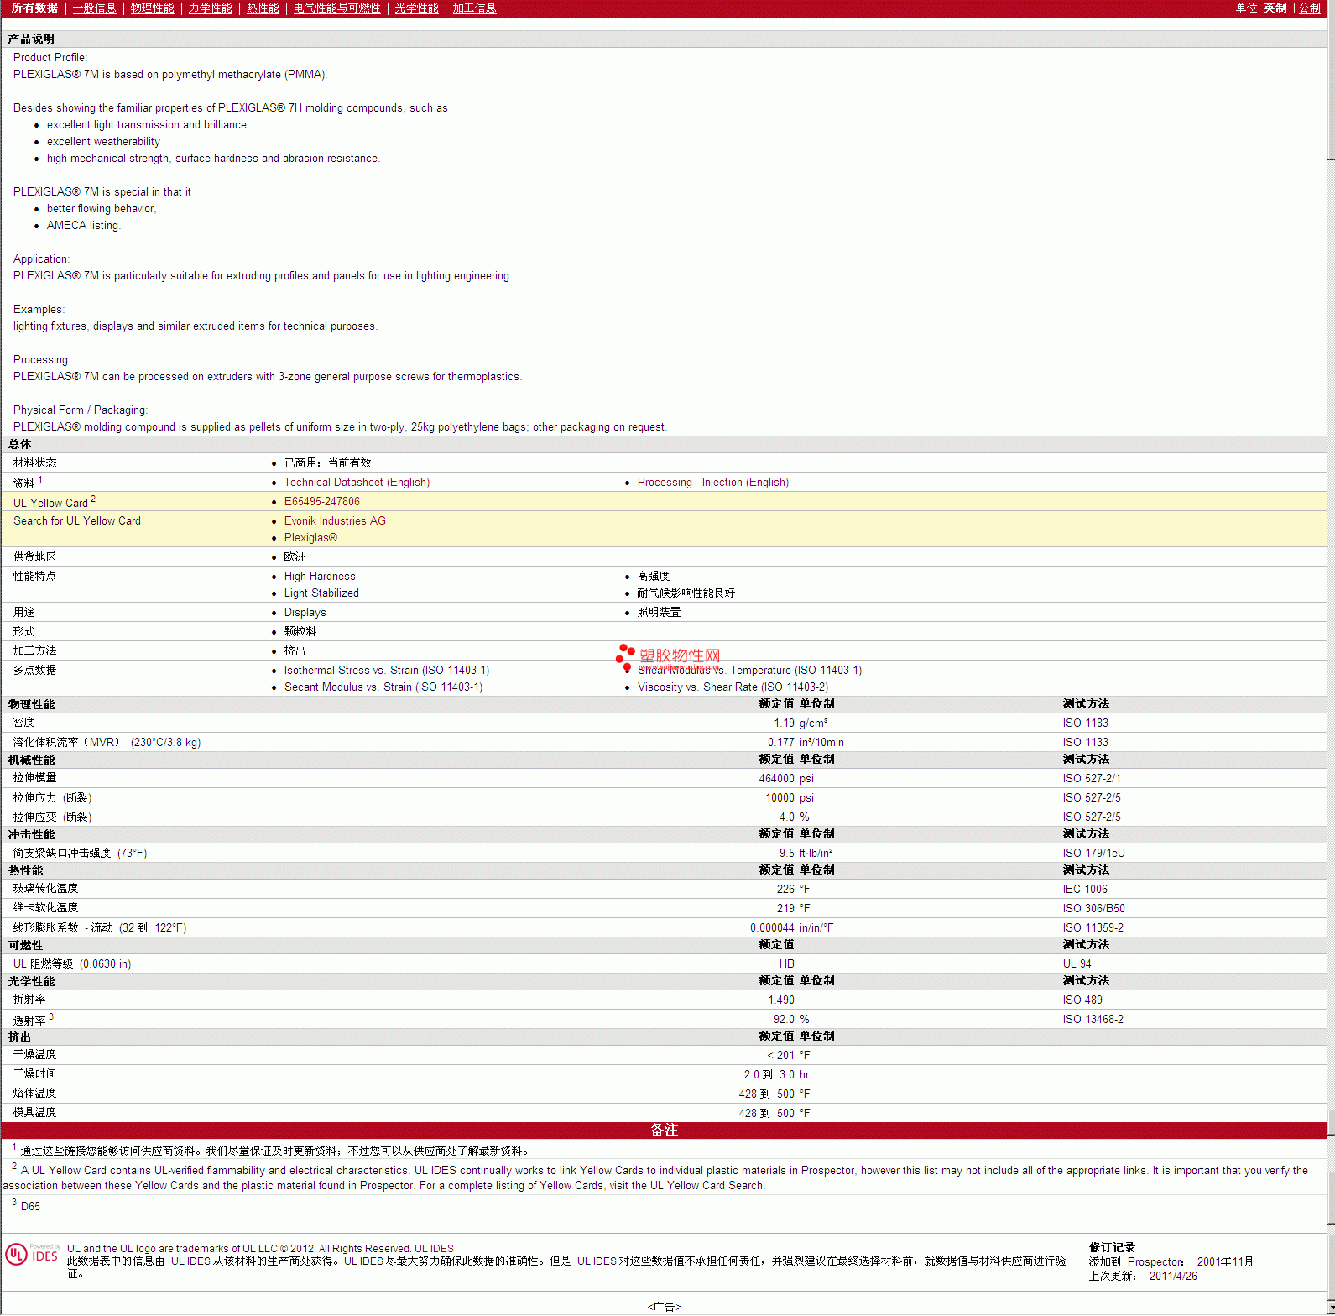
Task: Switch to the 物理性能 tab
Action: pyautogui.click(x=153, y=8)
